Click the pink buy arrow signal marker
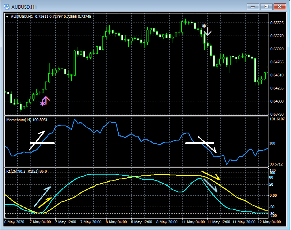 tap(46, 100)
